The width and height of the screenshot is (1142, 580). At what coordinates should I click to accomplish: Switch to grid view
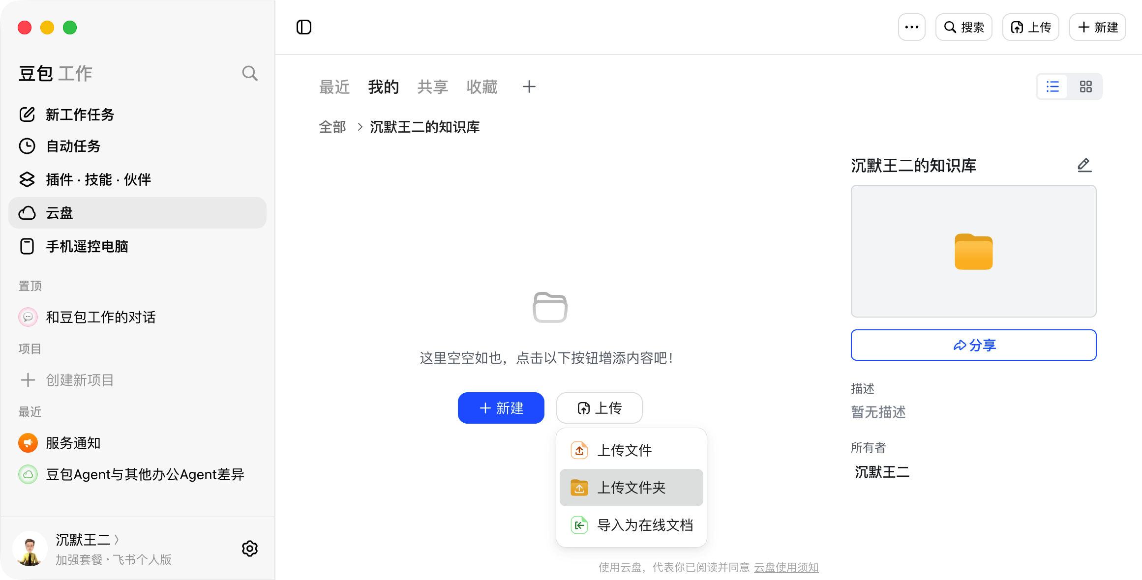pyautogui.click(x=1086, y=87)
